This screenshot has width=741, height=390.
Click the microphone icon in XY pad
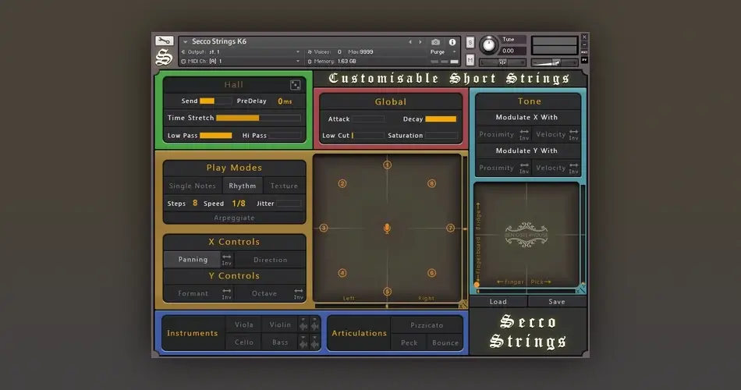click(387, 229)
